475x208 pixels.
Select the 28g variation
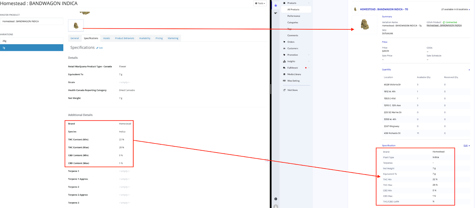coord(31,41)
